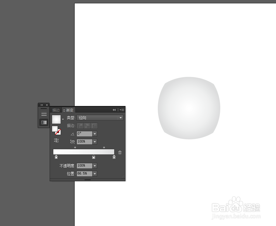Open the stroke panel icon in dock

44,114
